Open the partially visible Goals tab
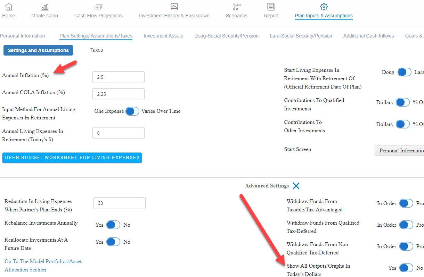This screenshot has height=277, width=424. pos(415,36)
